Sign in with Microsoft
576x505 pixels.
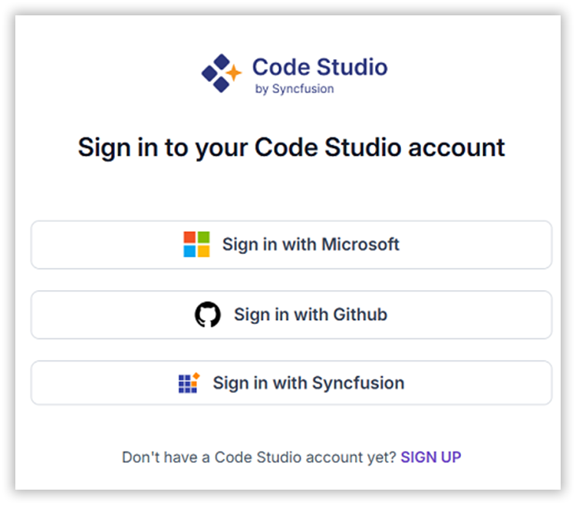tap(291, 244)
